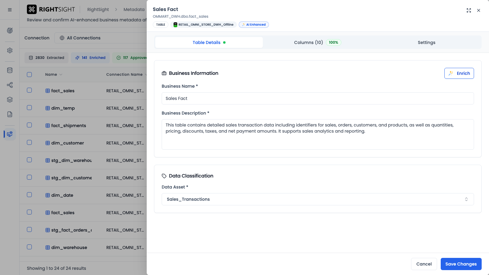
Task: Switch to the Columns (10) tab
Action: [x=317, y=42]
